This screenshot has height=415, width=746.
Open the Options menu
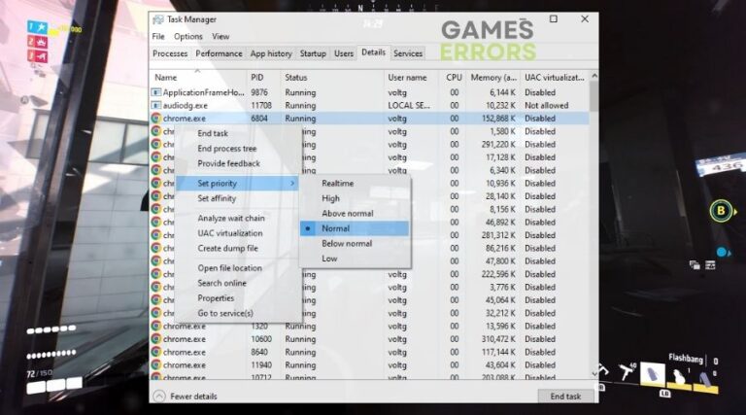pyautogui.click(x=188, y=37)
